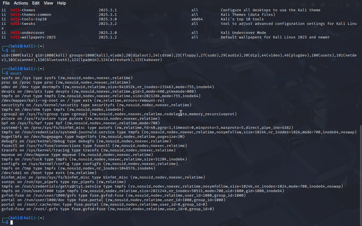Image resolution: width=362 pixels, height=226 pixels.
Task: Click the 'kali-wallpapers-2025' package name
Action: coord(33,37)
